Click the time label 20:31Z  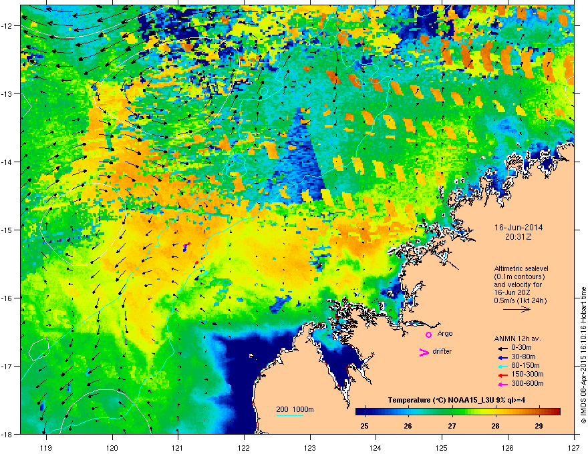[519, 237]
